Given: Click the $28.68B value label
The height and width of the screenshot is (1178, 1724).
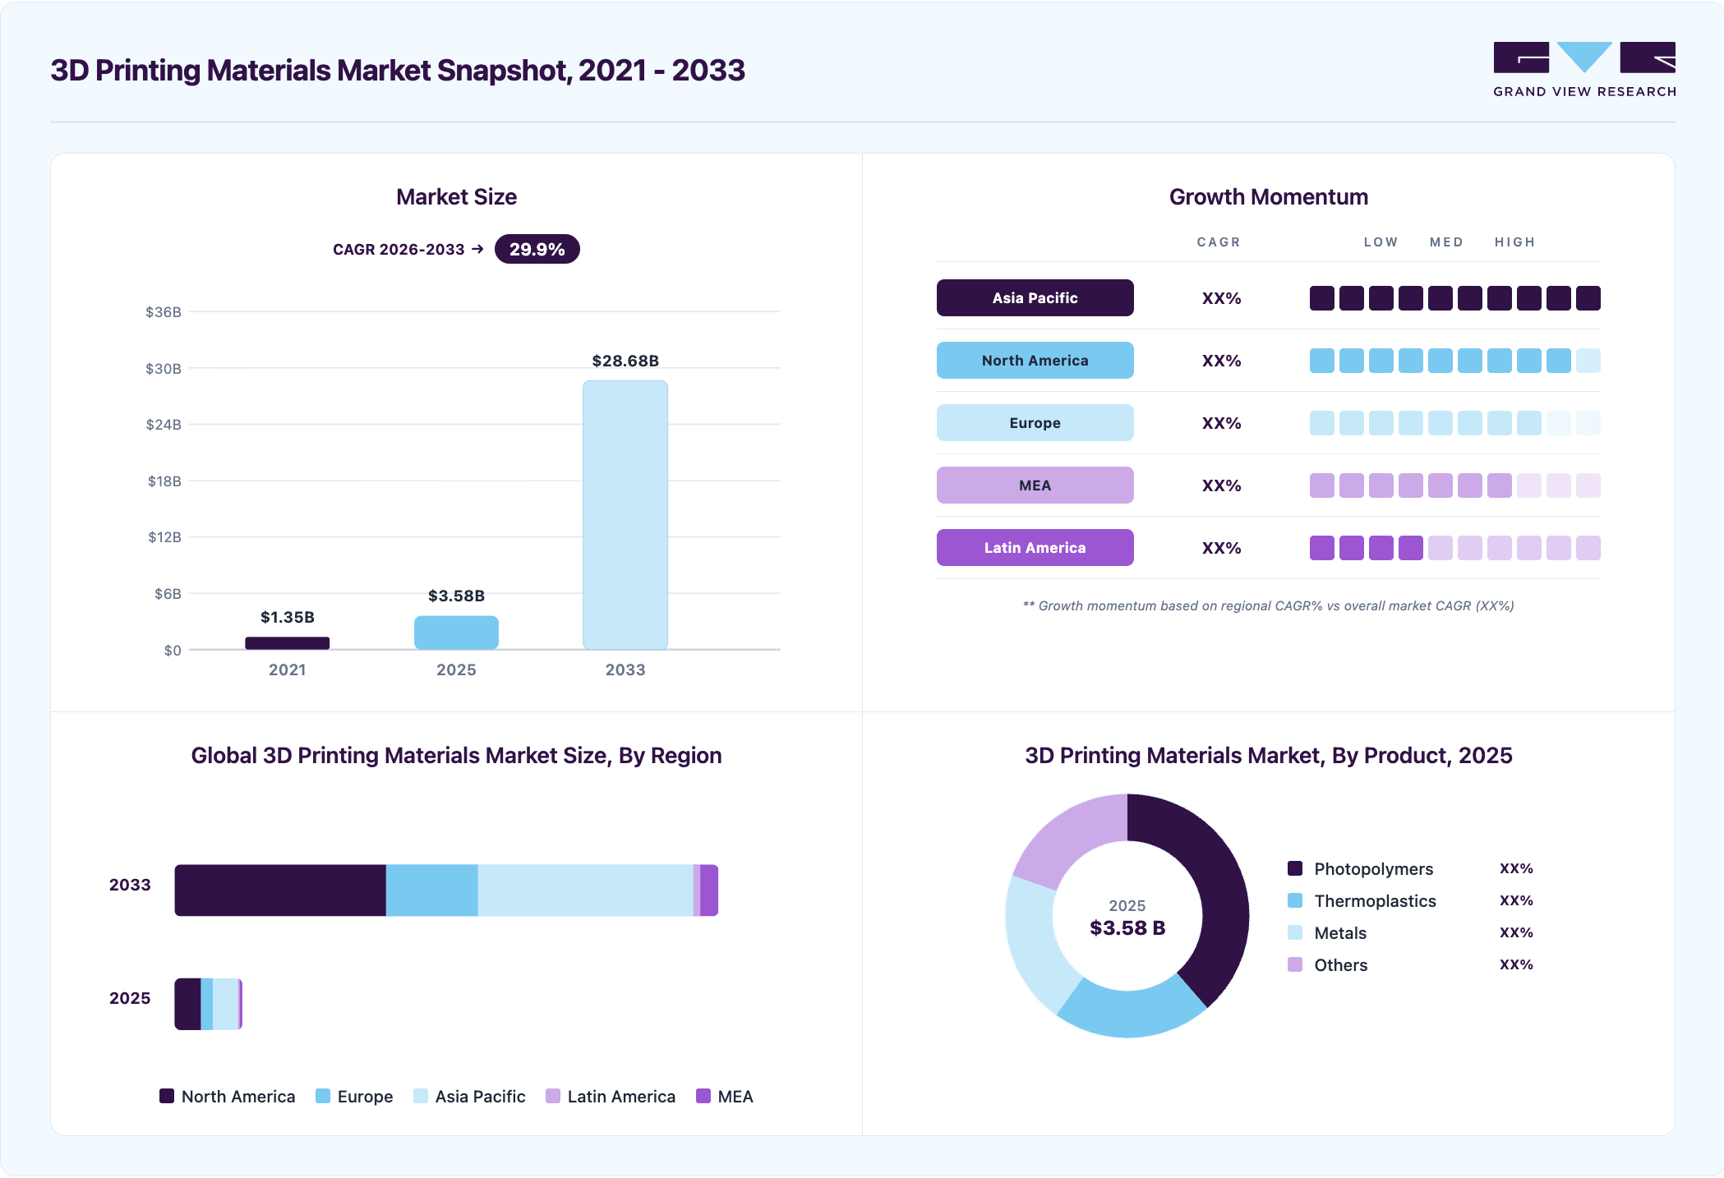Looking at the screenshot, I should 625,361.
